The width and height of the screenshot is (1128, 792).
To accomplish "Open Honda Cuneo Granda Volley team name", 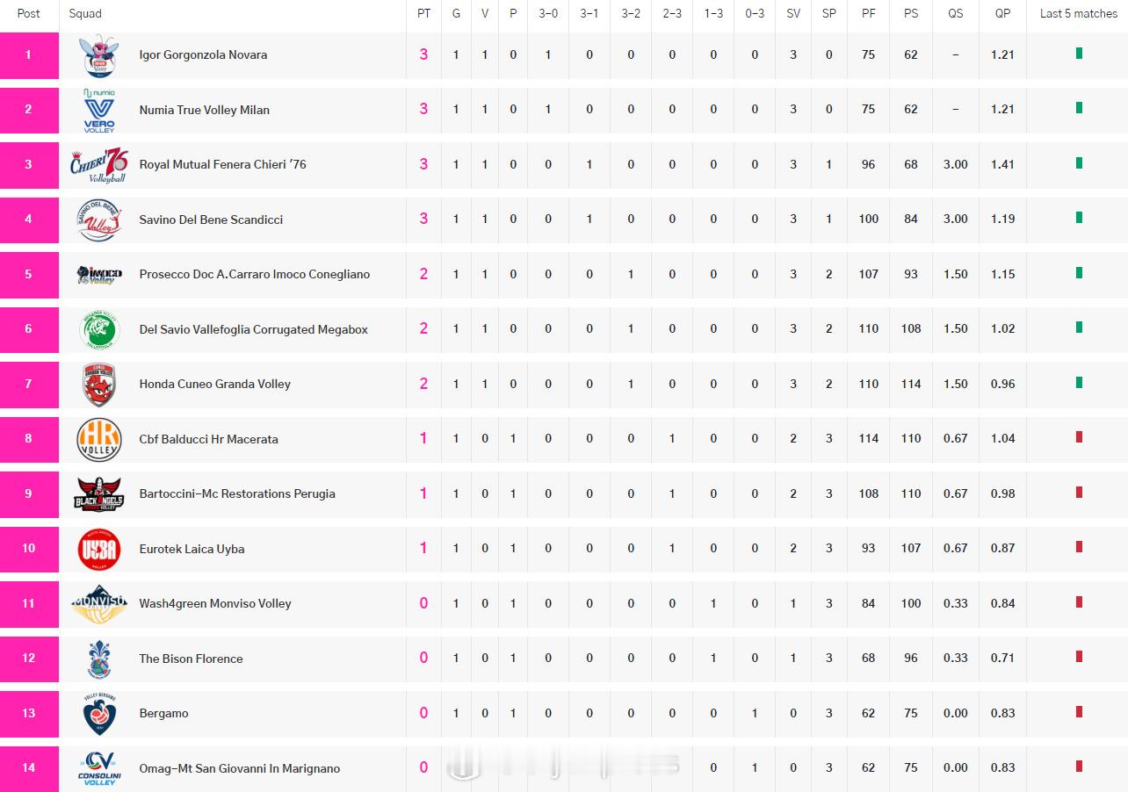I will tap(214, 384).
